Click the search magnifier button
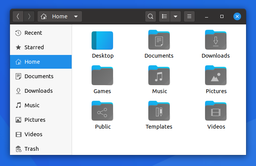 point(151,16)
